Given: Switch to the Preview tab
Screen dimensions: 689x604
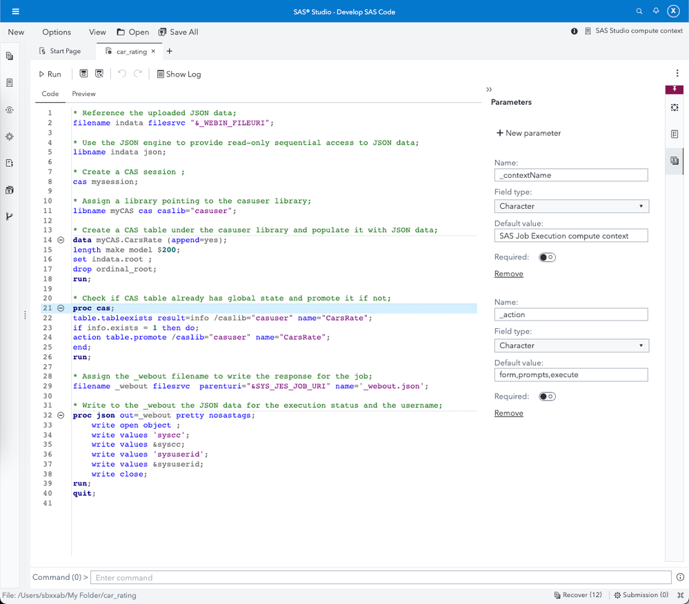Looking at the screenshot, I should 83,94.
